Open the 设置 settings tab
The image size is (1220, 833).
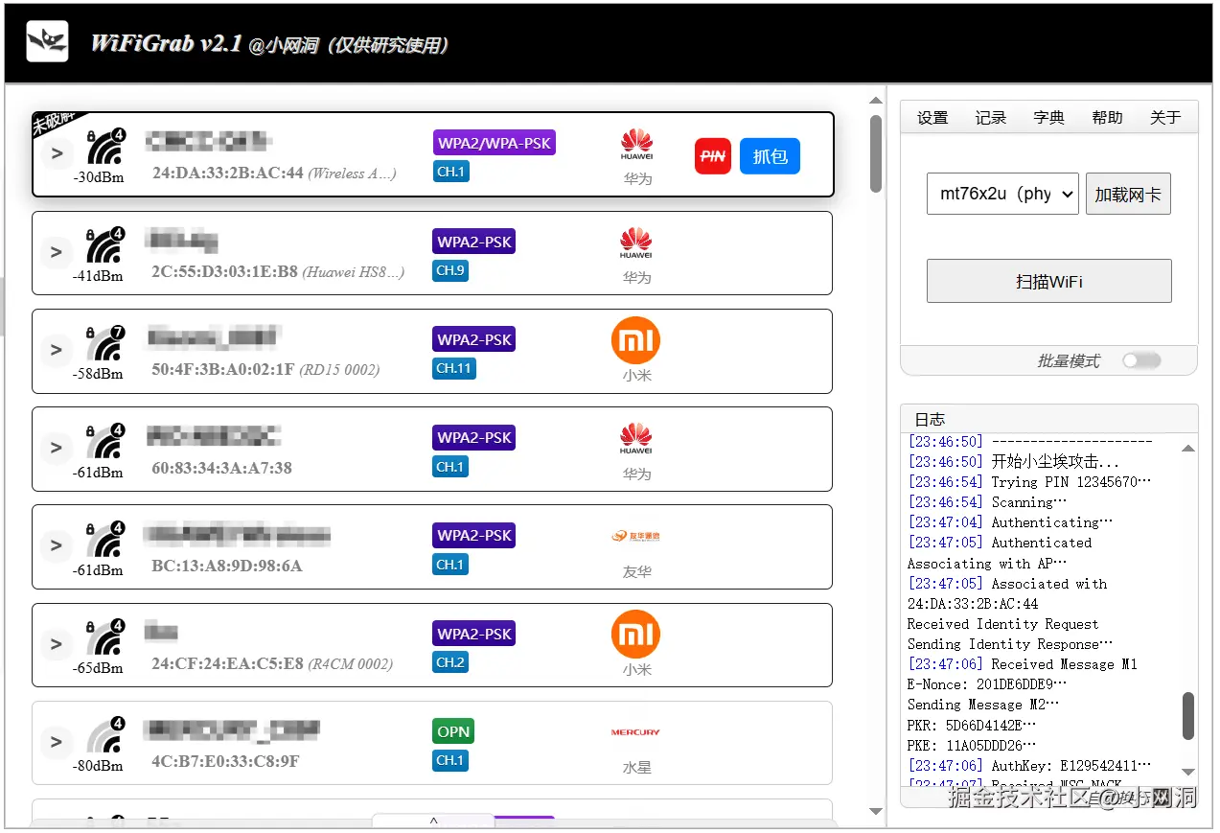[x=932, y=117]
